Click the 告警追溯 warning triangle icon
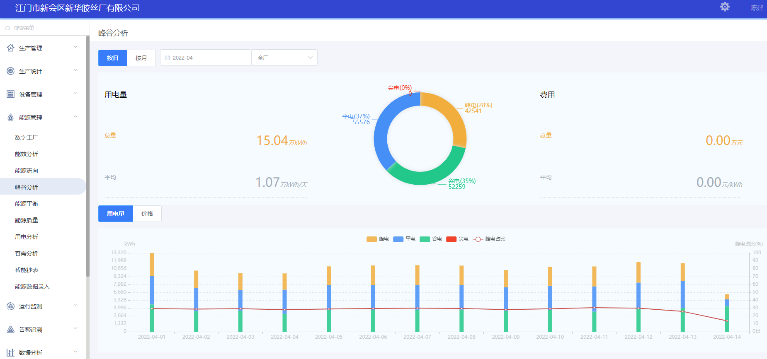767x359 pixels. coord(11,330)
